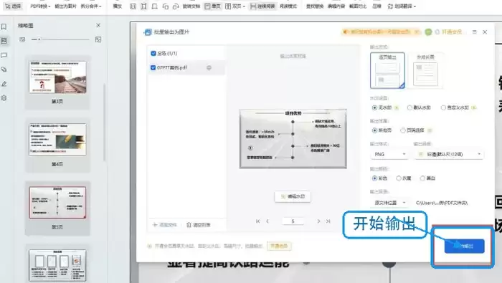Select the 灰度 grayscale radio button
This screenshot has height=283, width=502.
click(399, 178)
